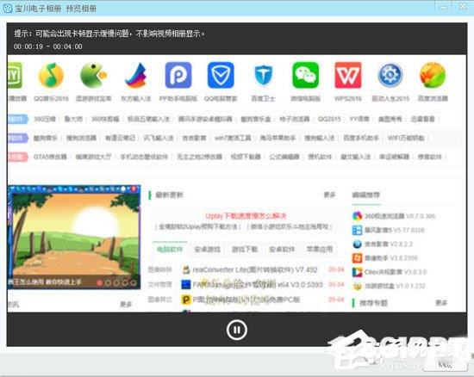Open the 逗游游戏宝库 green chomper icon
This screenshot has width=474, height=377.
(x=93, y=75)
